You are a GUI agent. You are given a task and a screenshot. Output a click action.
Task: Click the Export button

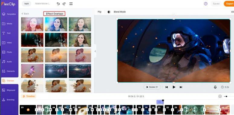point(229,4)
